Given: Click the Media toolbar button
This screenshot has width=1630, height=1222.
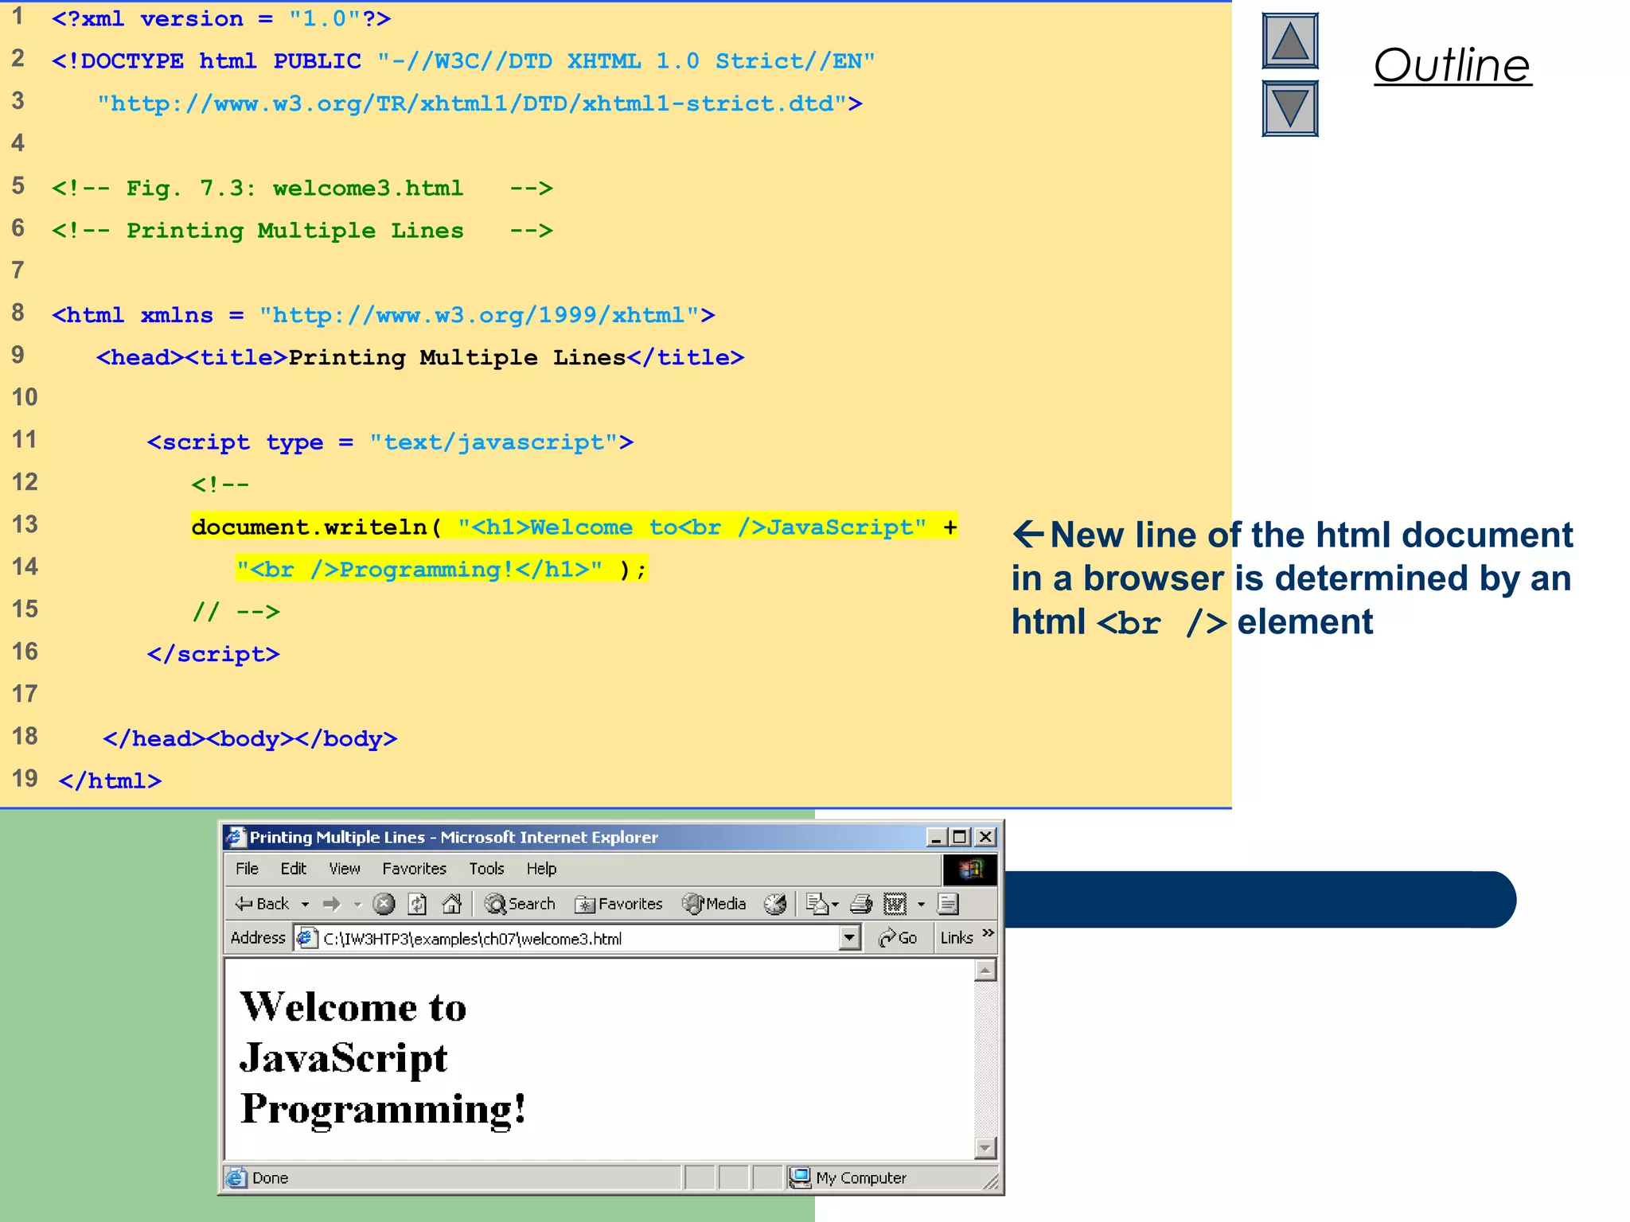Looking at the screenshot, I should (x=714, y=904).
